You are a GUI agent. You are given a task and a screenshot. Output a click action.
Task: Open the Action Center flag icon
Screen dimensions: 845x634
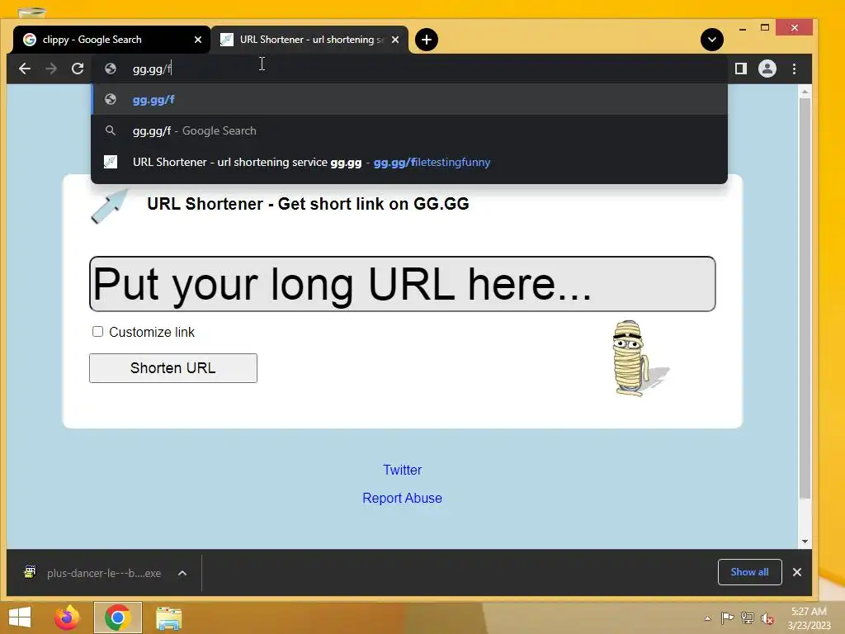tap(728, 617)
